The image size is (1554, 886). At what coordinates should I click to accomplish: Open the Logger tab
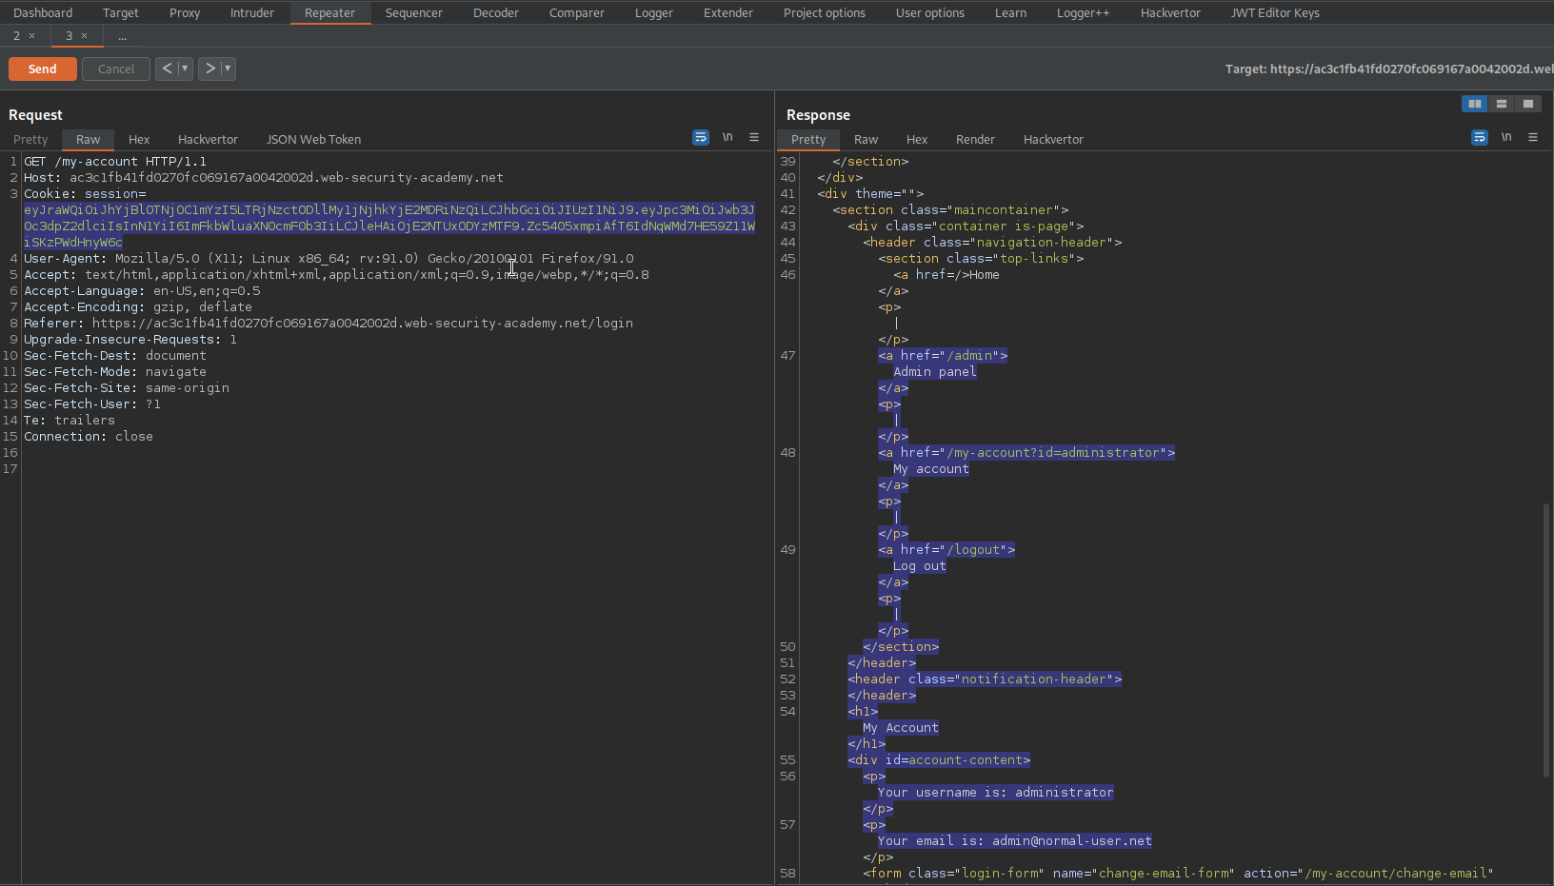coord(654,12)
